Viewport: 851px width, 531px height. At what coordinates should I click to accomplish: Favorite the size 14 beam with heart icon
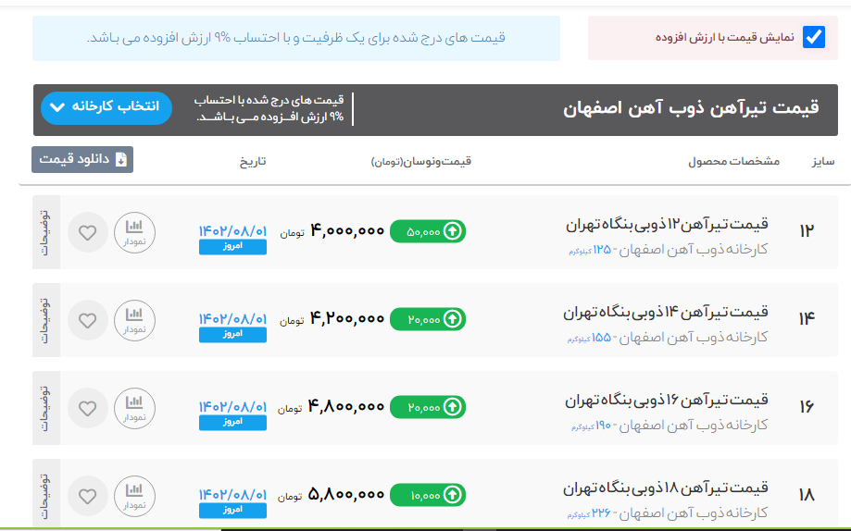tap(88, 320)
